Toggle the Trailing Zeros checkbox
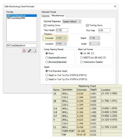The image size is (125, 139). click(x=87, y=25)
